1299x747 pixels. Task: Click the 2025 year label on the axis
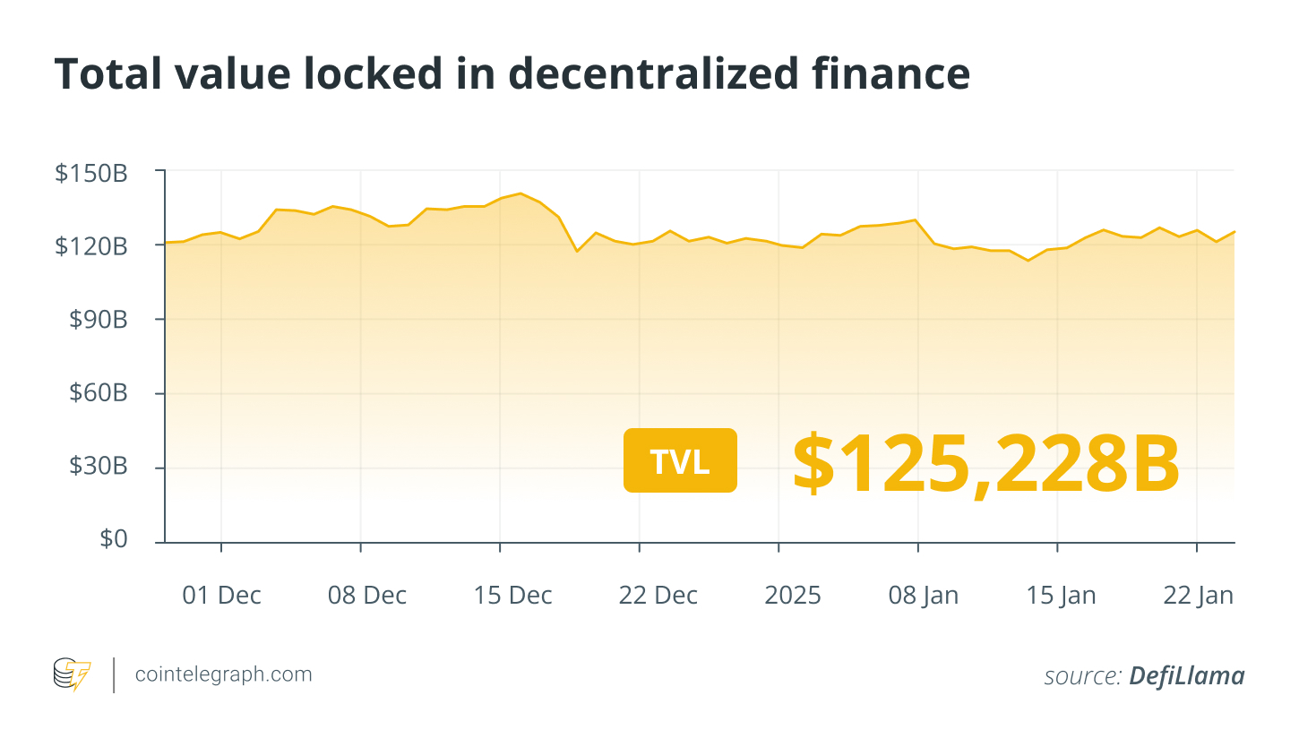click(793, 595)
